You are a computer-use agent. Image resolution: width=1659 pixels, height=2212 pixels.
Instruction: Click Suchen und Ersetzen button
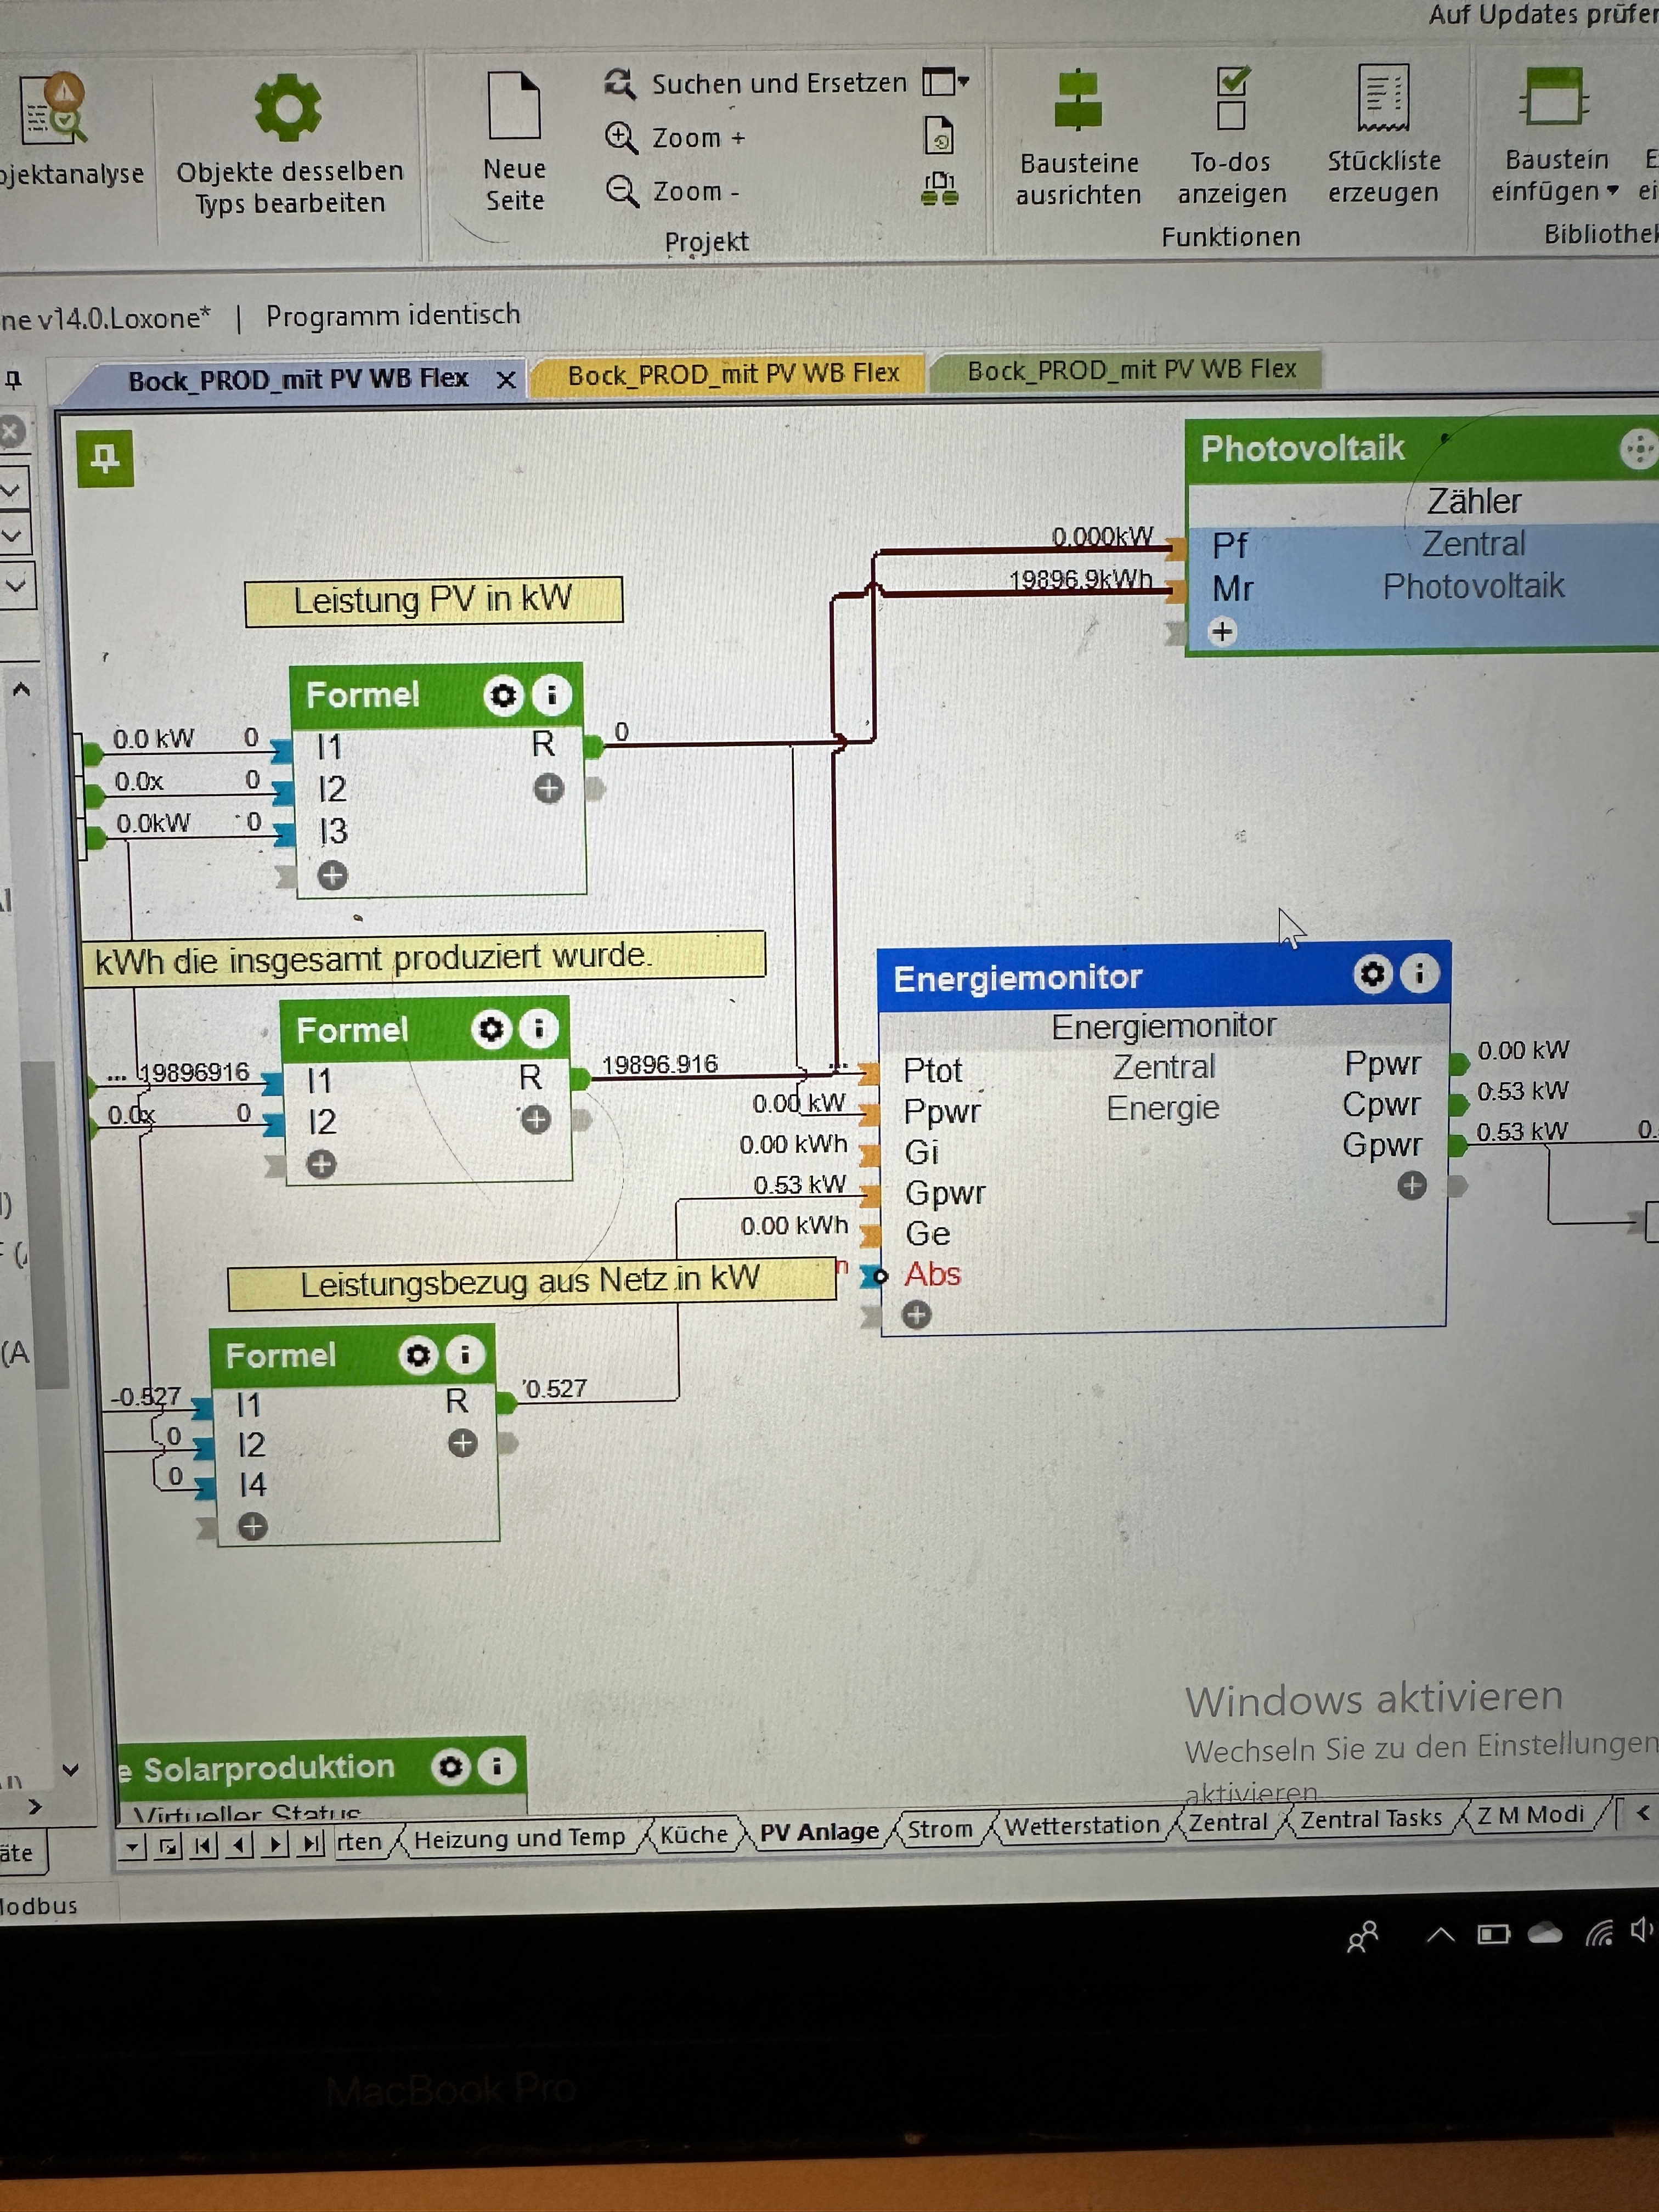(759, 84)
